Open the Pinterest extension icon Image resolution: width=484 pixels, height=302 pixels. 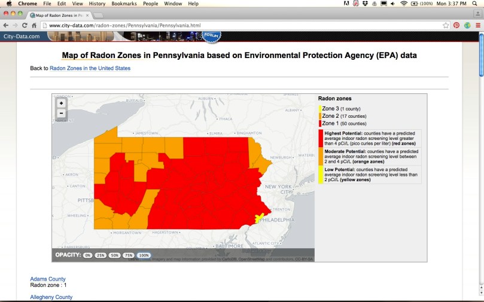pyautogui.click(x=456, y=25)
